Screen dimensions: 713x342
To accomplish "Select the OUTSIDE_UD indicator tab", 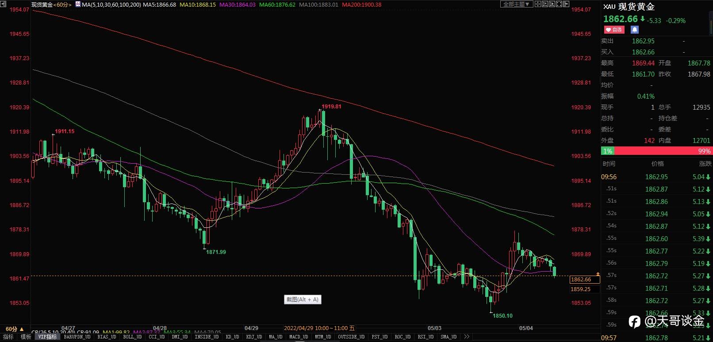I will coord(351,337).
